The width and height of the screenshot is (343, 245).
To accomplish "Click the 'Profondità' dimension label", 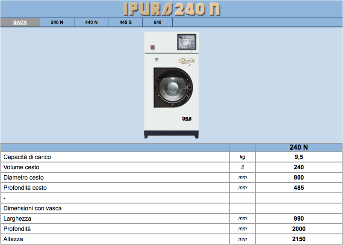I will 17,229.
